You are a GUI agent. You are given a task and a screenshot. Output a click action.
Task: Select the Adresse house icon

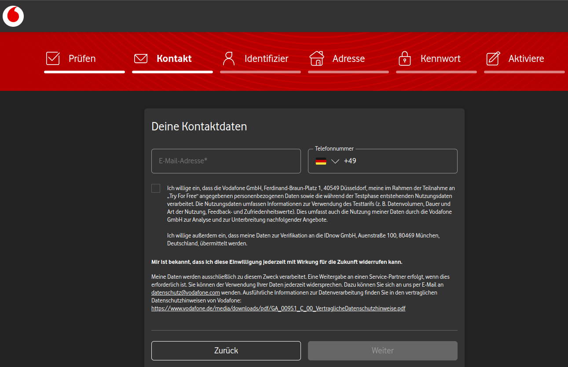point(317,58)
